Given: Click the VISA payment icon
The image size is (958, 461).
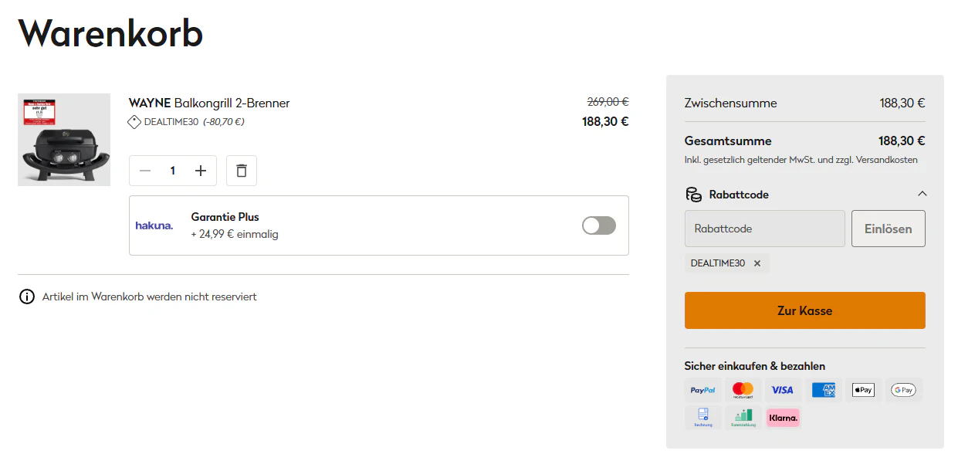Looking at the screenshot, I should pos(783,390).
